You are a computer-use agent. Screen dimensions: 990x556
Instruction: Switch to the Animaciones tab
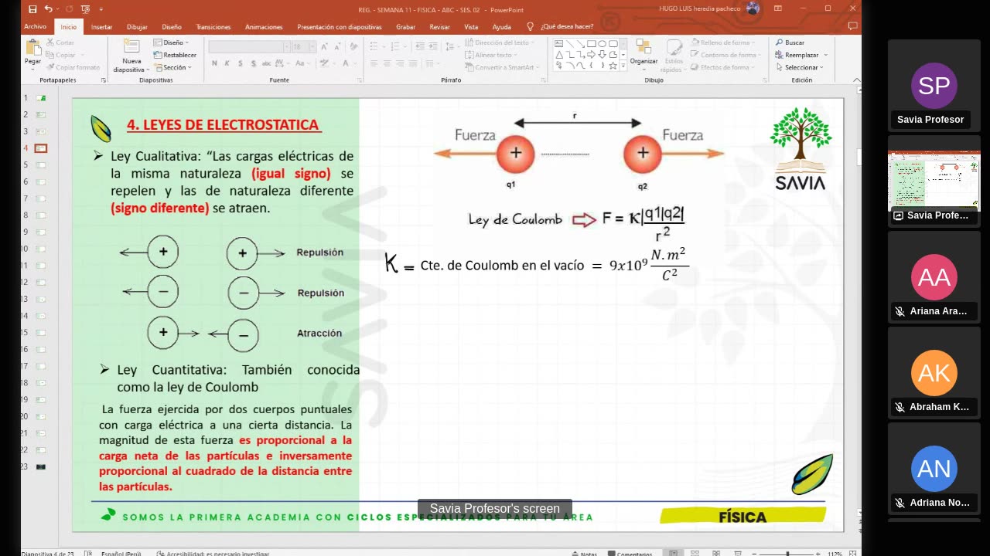click(264, 26)
